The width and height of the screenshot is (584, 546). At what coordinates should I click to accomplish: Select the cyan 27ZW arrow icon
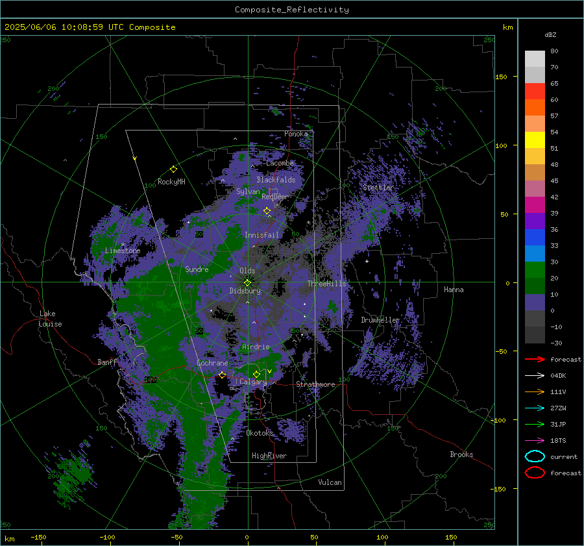click(x=535, y=408)
